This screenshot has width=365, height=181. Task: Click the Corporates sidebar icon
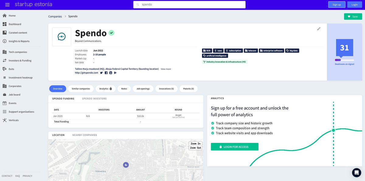point(5,86)
